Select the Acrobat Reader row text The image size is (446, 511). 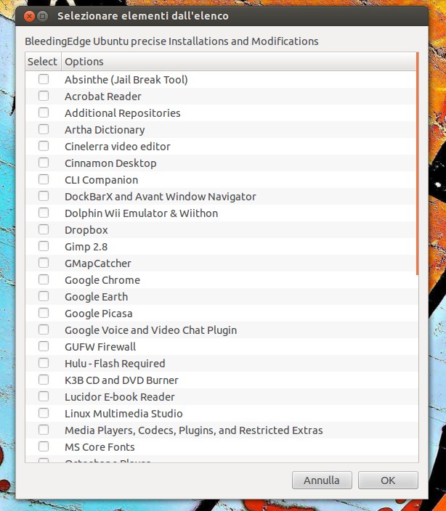[103, 97]
